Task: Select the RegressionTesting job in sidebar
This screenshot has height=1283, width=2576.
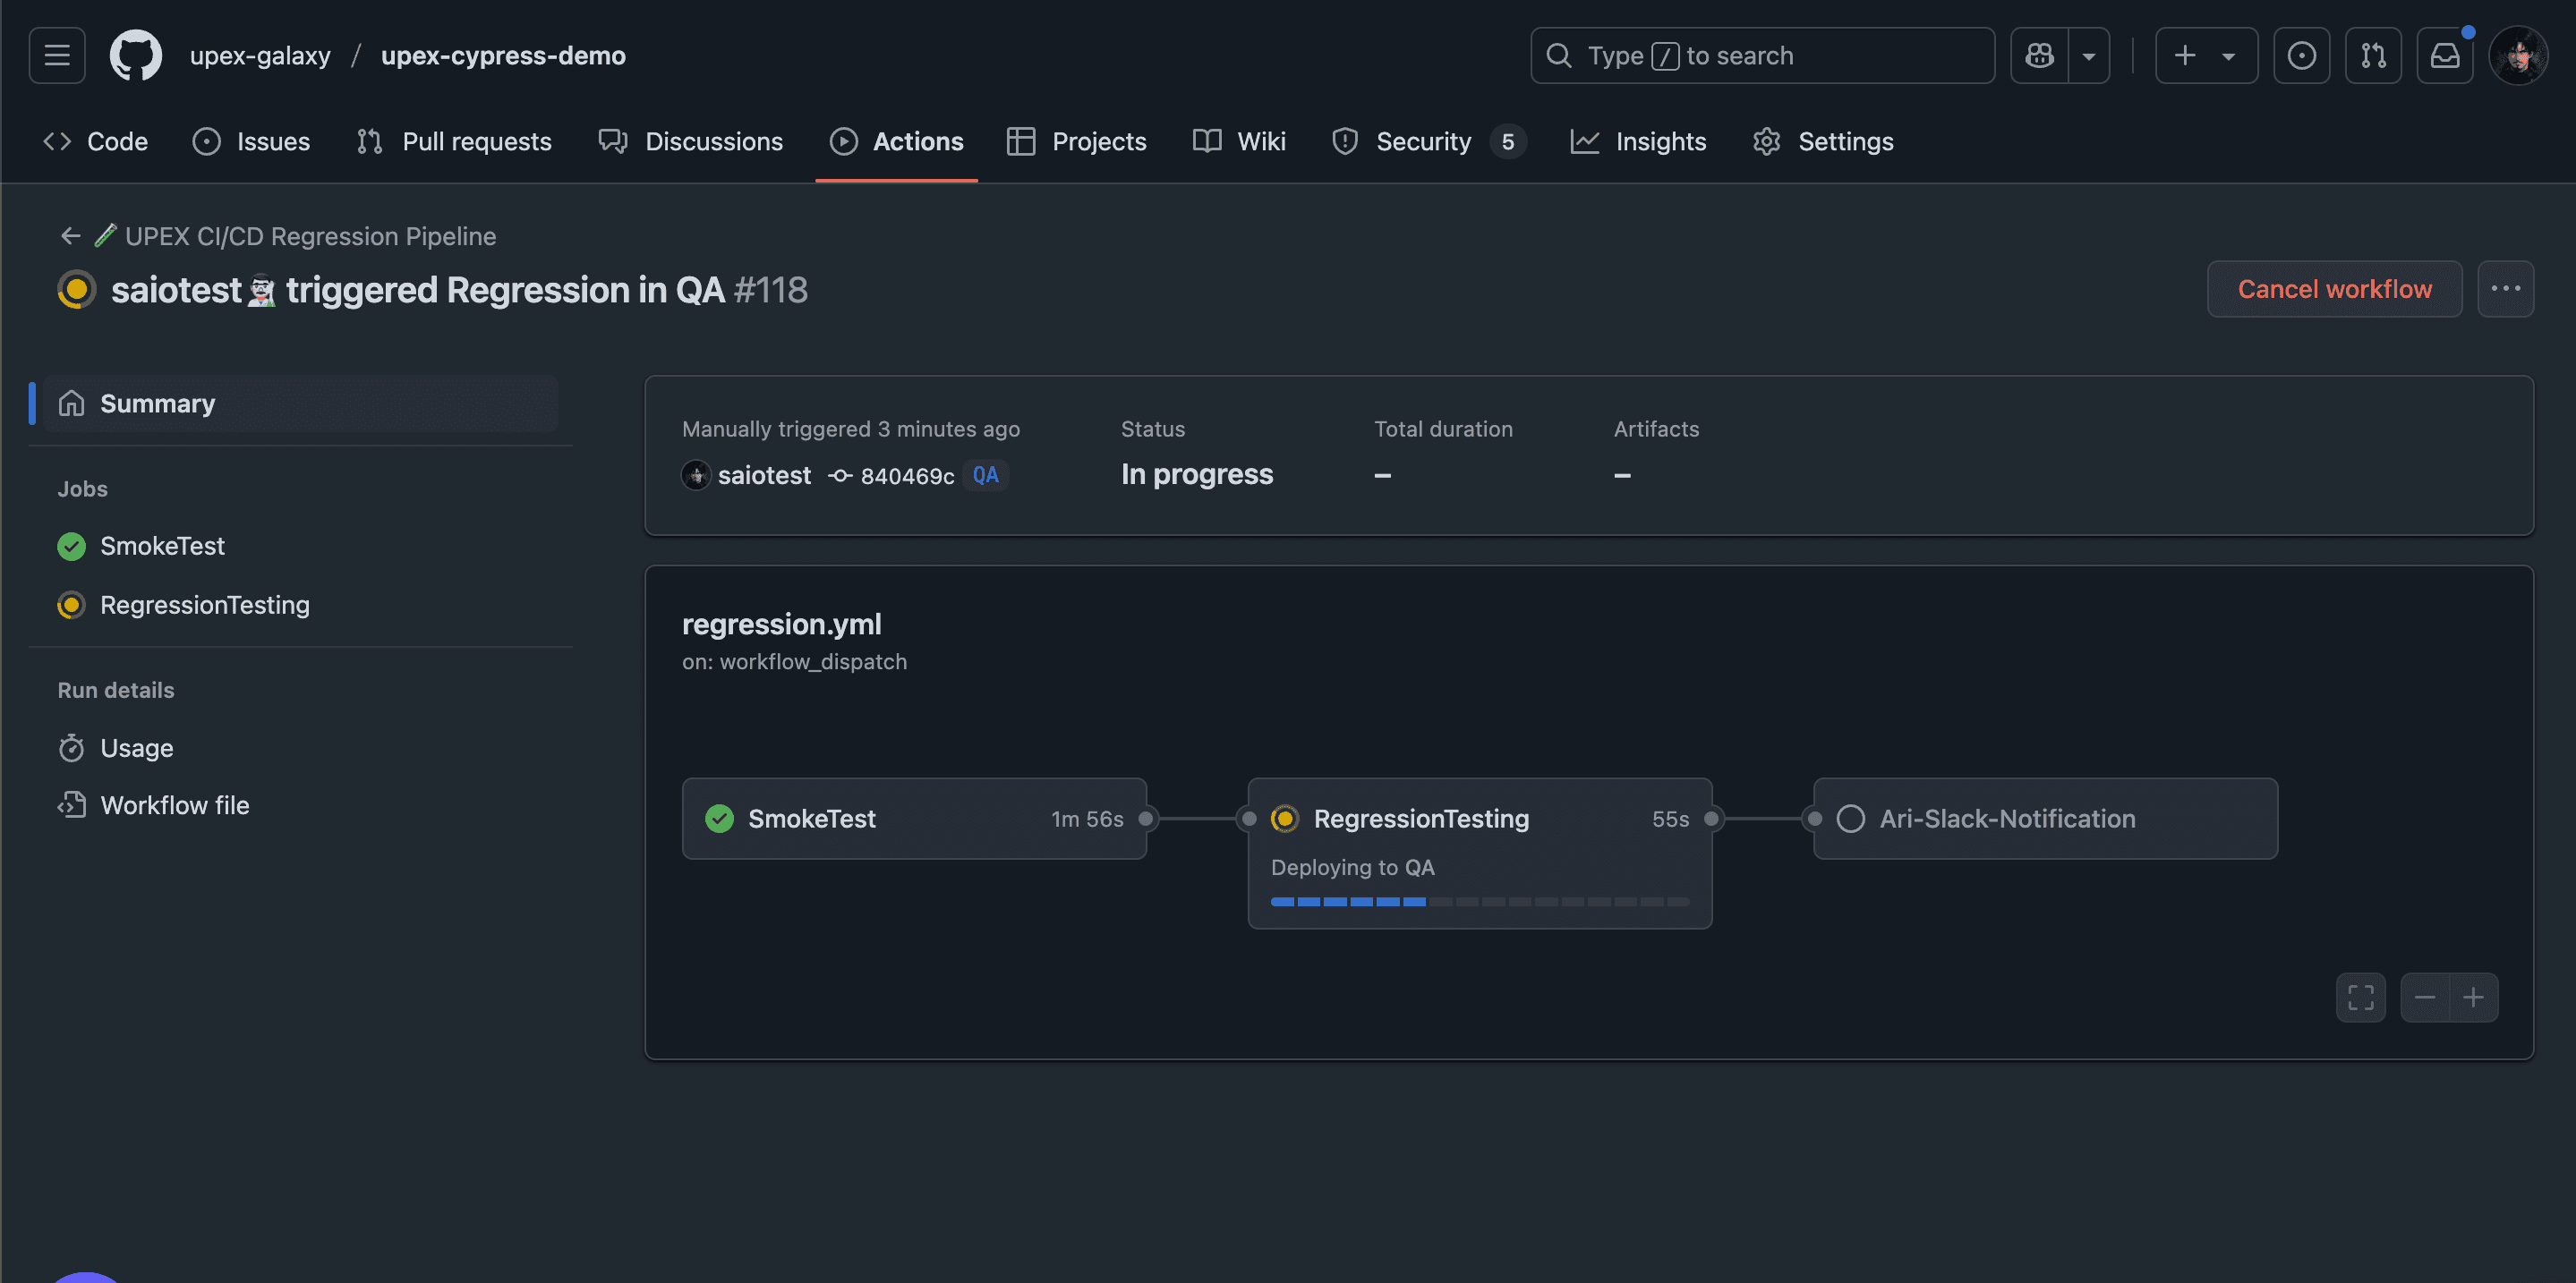Action: (205, 605)
